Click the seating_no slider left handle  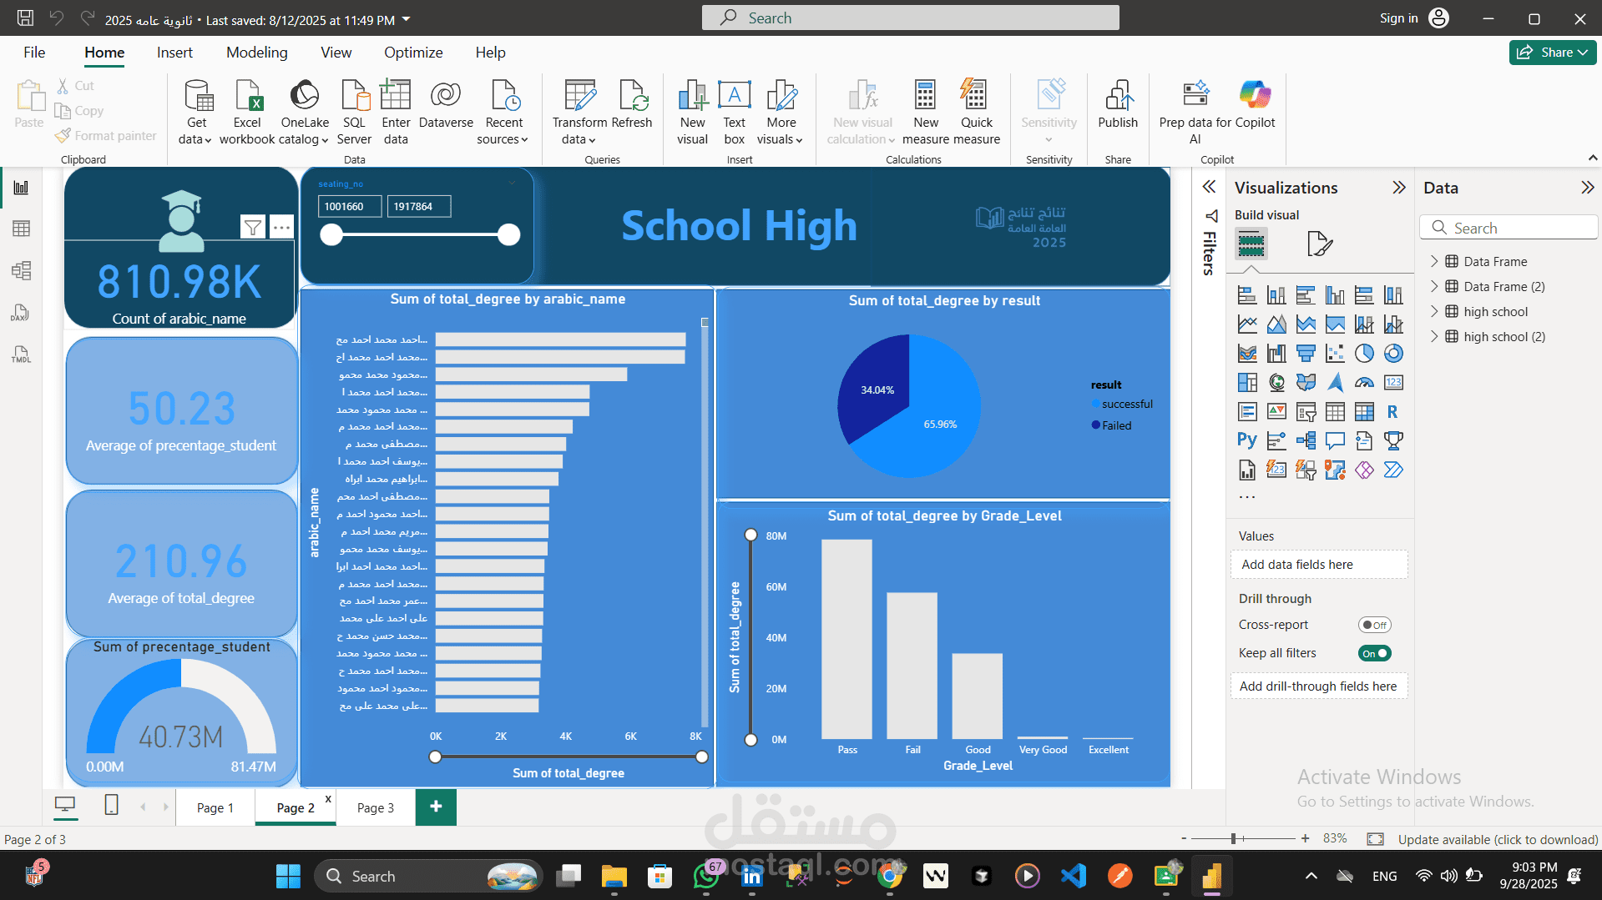(x=331, y=235)
